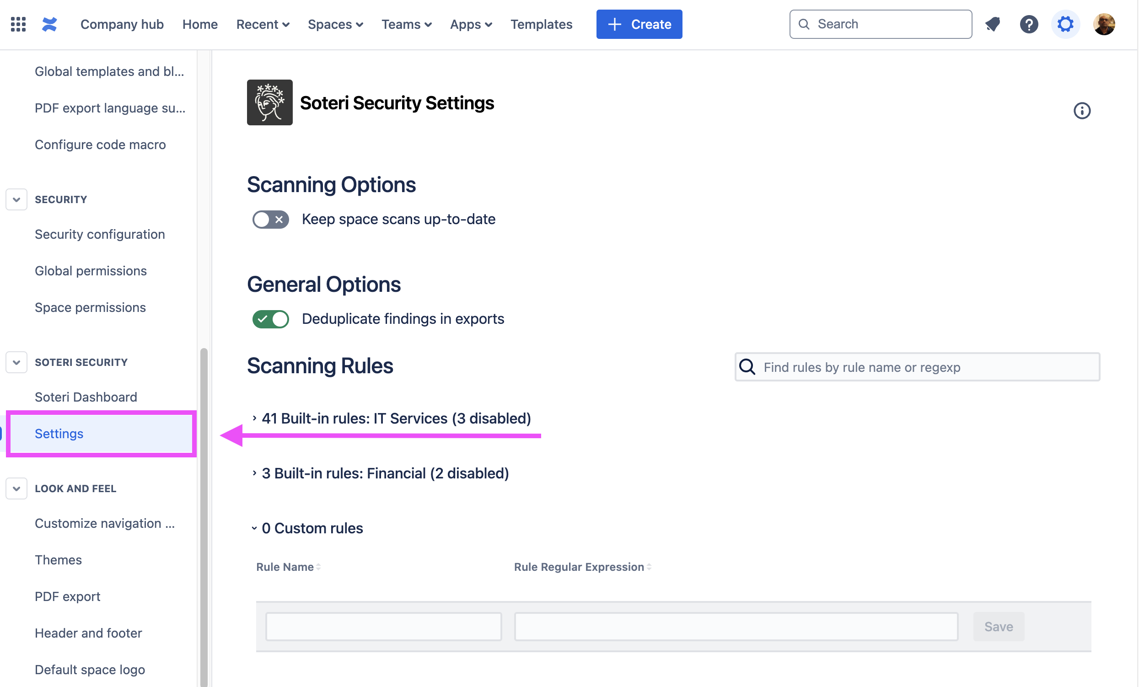
Task: Open the app switcher grid icon
Action: [18, 24]
